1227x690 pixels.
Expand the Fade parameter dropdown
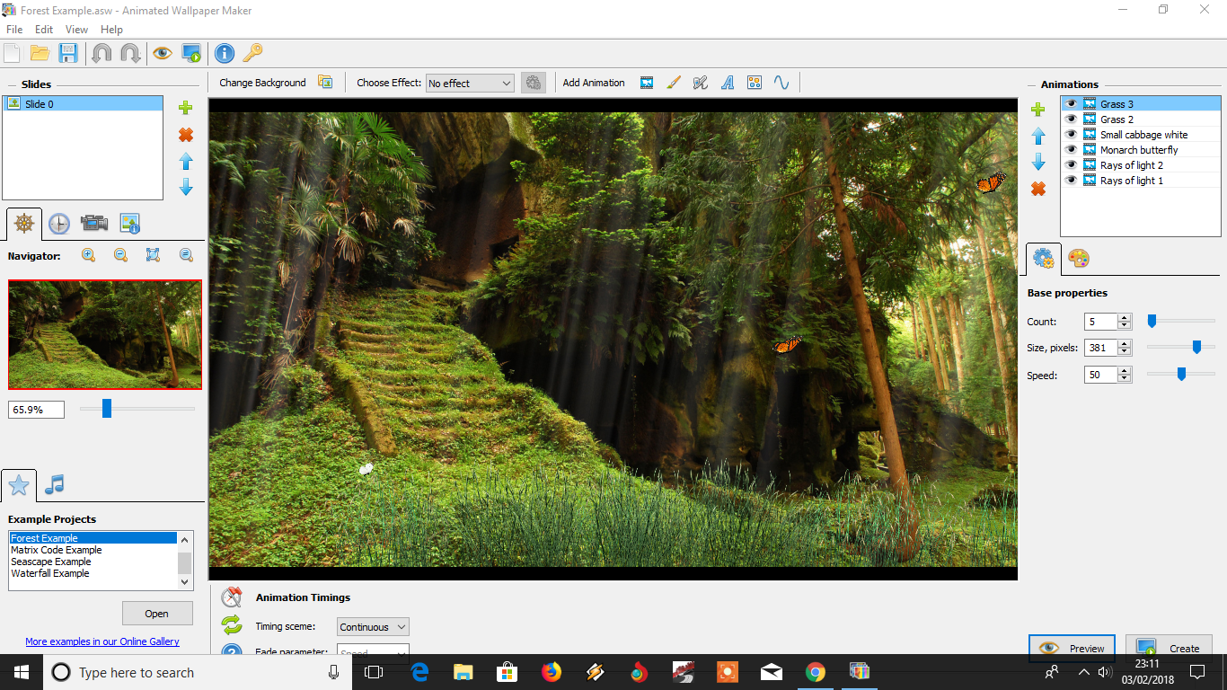click(372, 651)
